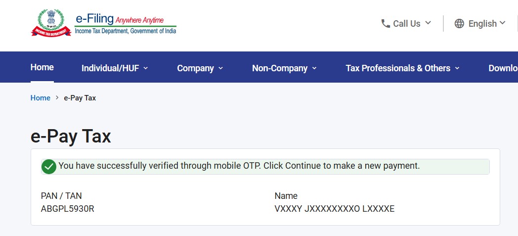Expand the Individual/HUF menu chevron
Screen dimensions: 518x236
click(x=146, y=68)
